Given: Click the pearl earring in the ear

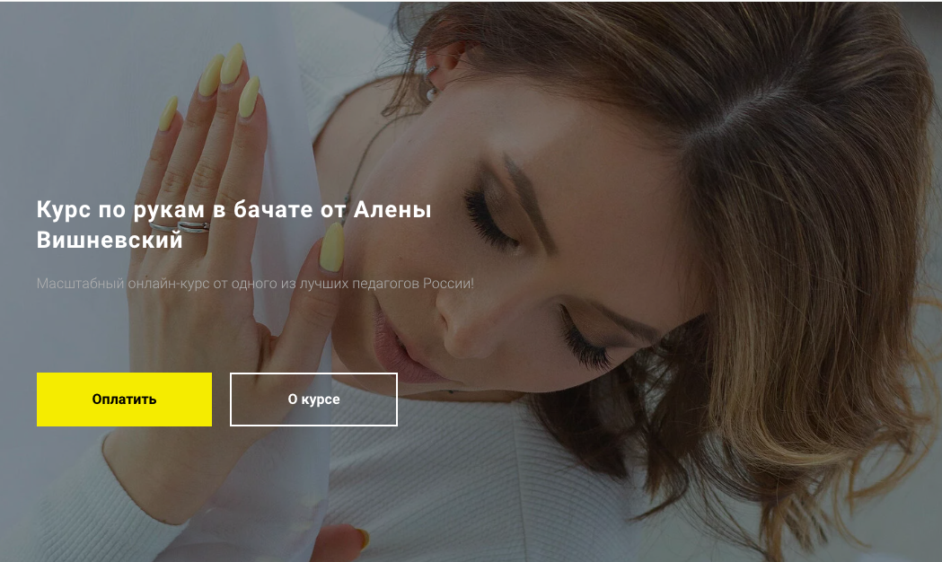Looking at the screenshot, I should (430, 93).
